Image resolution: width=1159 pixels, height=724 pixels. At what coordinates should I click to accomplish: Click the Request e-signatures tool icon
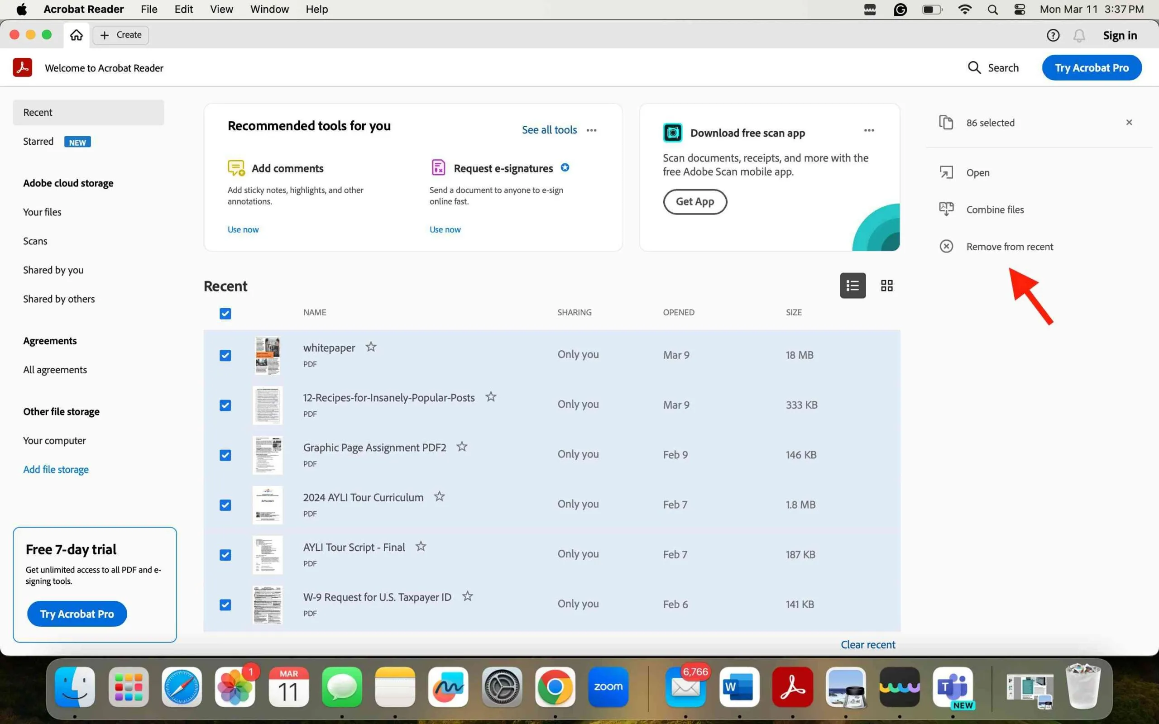point(438,167)
